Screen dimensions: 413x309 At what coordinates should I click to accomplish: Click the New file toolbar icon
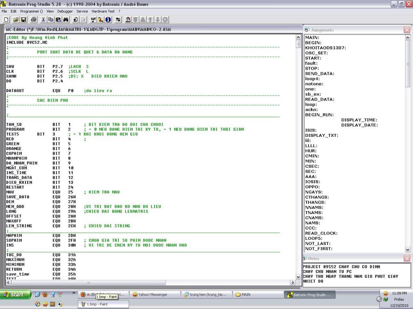[x=6, y=19]
